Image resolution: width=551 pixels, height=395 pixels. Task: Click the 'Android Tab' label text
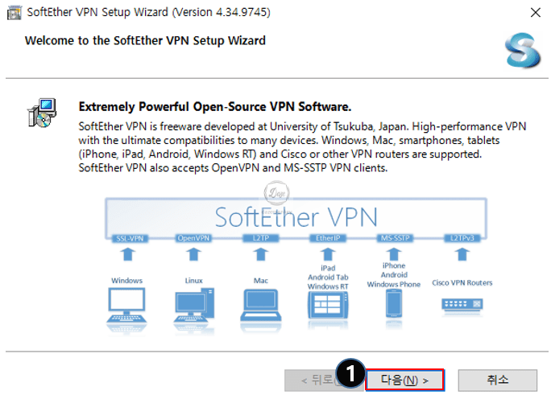pyautogui.click(x=328, y=277)
